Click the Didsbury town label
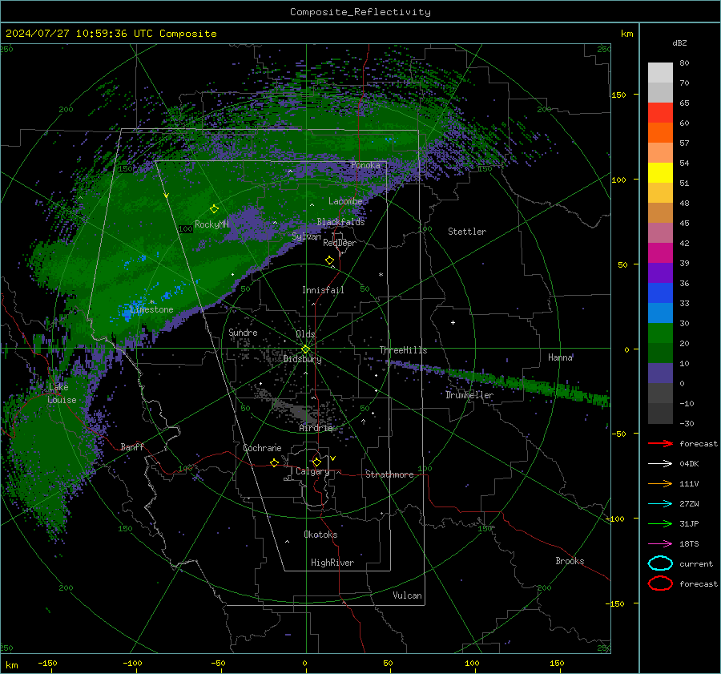Viewport: 721px width, 674px height. click(x=303, y=359)
